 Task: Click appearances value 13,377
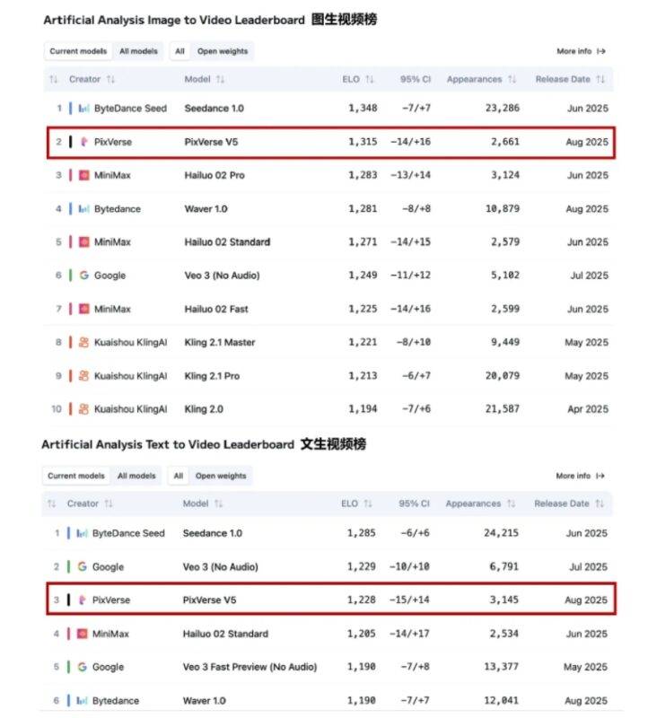[501, 667]
